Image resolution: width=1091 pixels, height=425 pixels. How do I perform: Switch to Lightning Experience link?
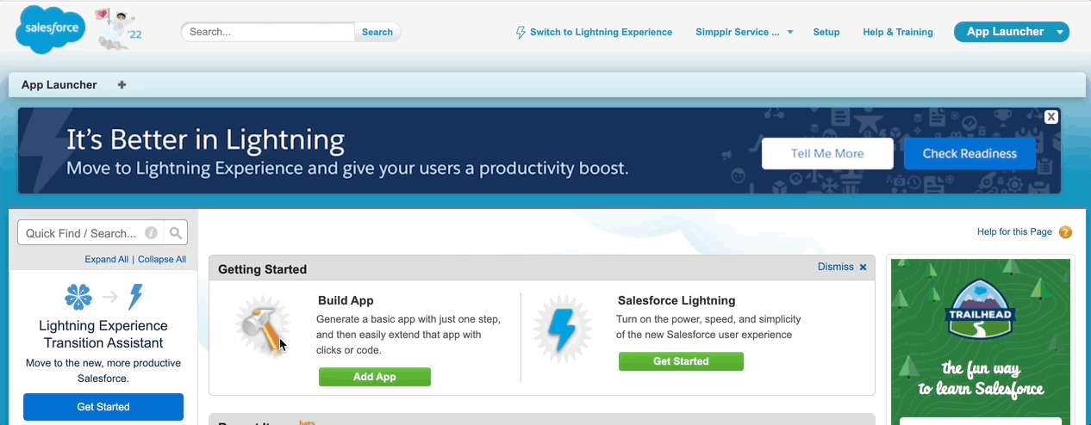[601, 32]
